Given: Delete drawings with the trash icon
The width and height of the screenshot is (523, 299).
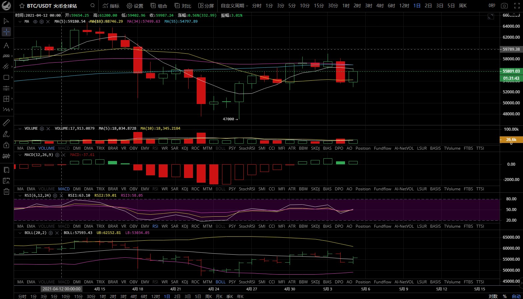Looking at the screenshot, I should point(6,191).
